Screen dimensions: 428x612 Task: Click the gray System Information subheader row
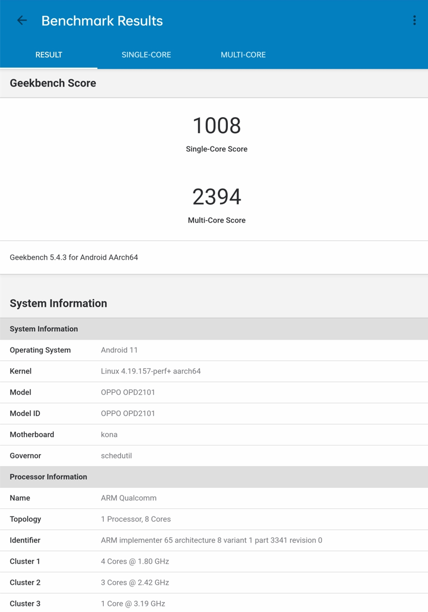214,328
